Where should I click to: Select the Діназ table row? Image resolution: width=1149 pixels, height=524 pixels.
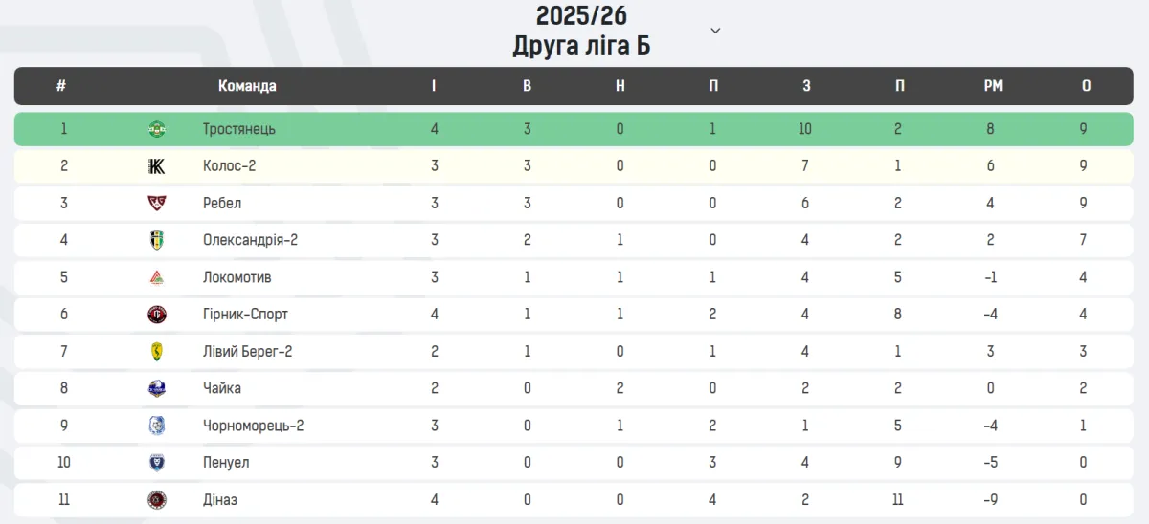click(x=574, y=500)
